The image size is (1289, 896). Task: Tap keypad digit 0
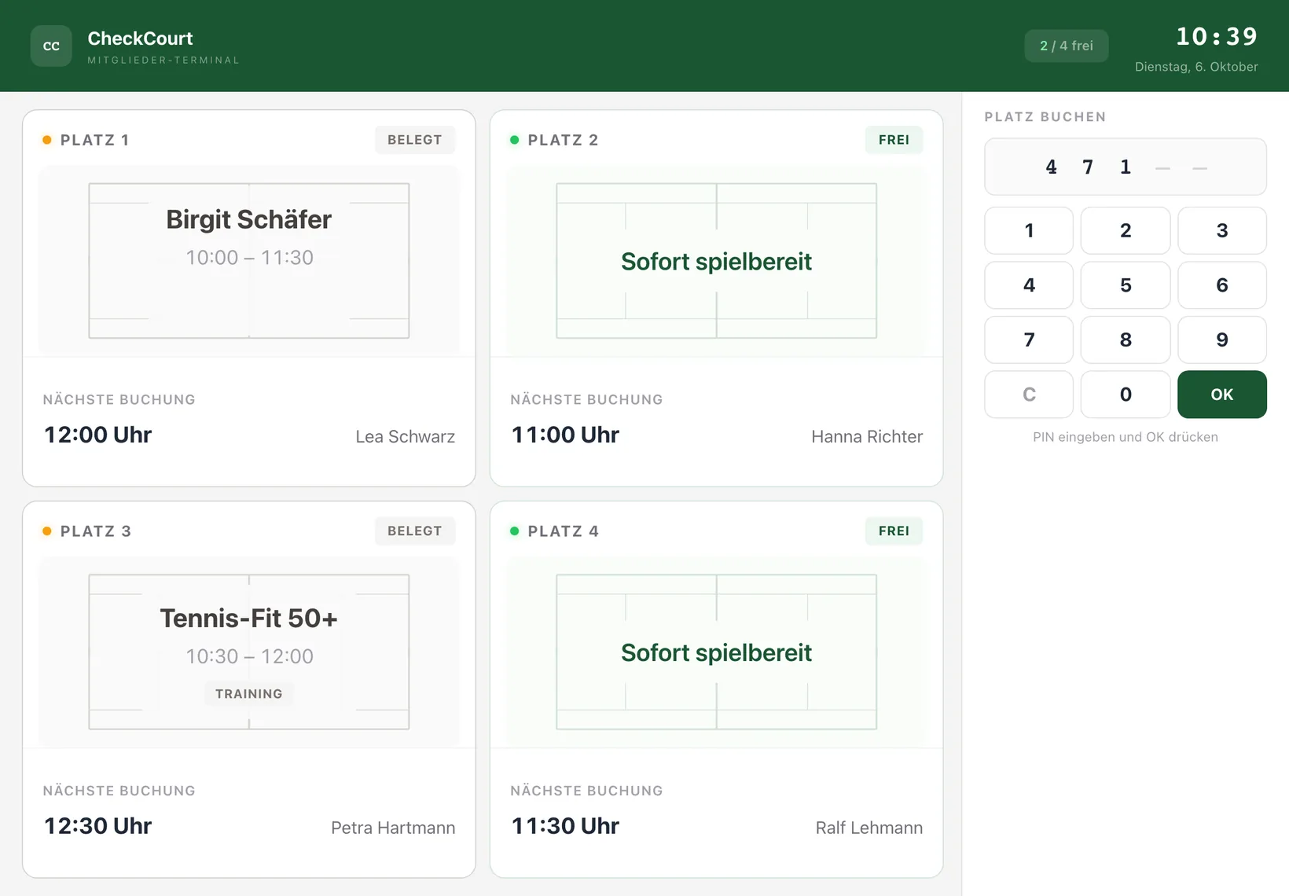pos(1126,395)
